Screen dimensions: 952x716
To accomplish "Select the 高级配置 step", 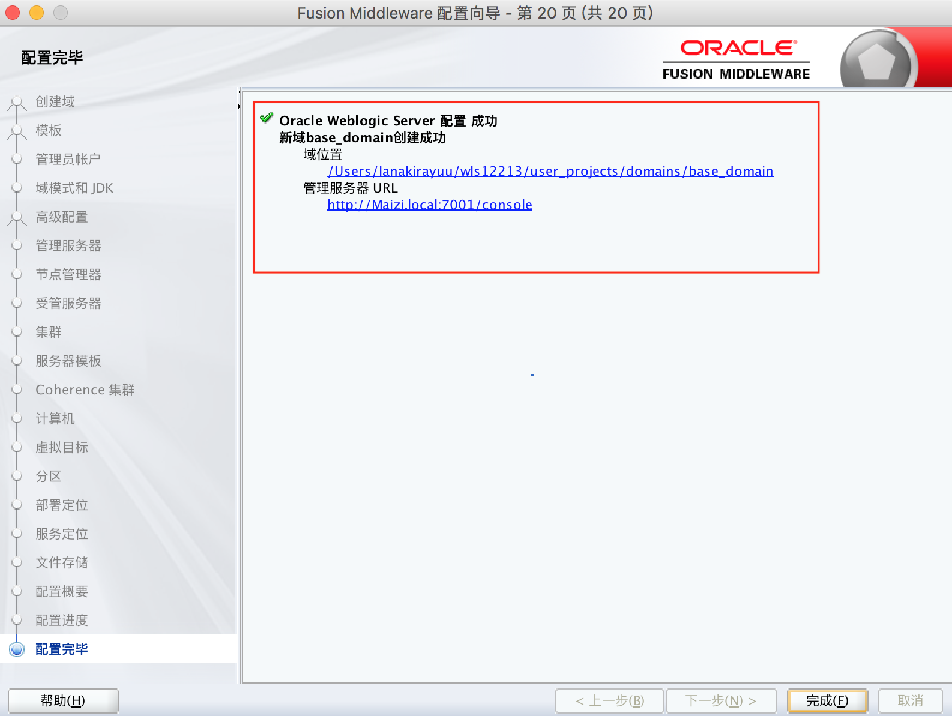I will coord(62,217).
